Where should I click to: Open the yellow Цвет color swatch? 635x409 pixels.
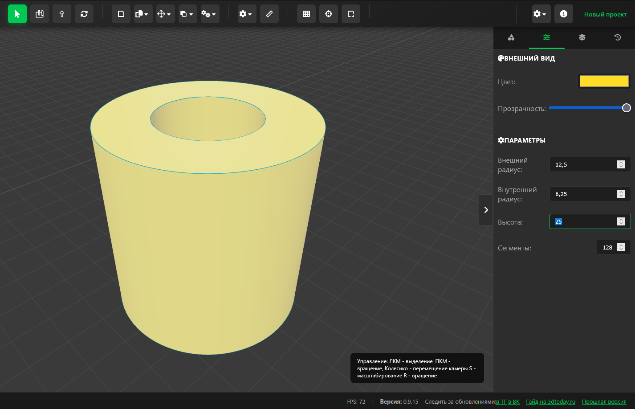[x=604, y=81]
